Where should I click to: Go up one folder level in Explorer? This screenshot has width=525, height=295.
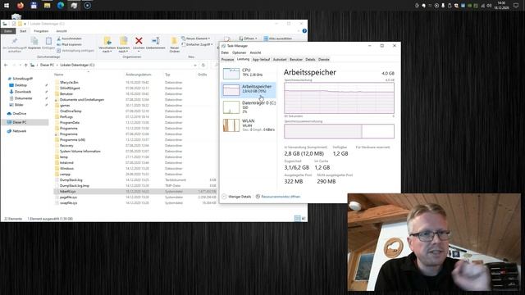pyautogui.click(x=25, y=65)
